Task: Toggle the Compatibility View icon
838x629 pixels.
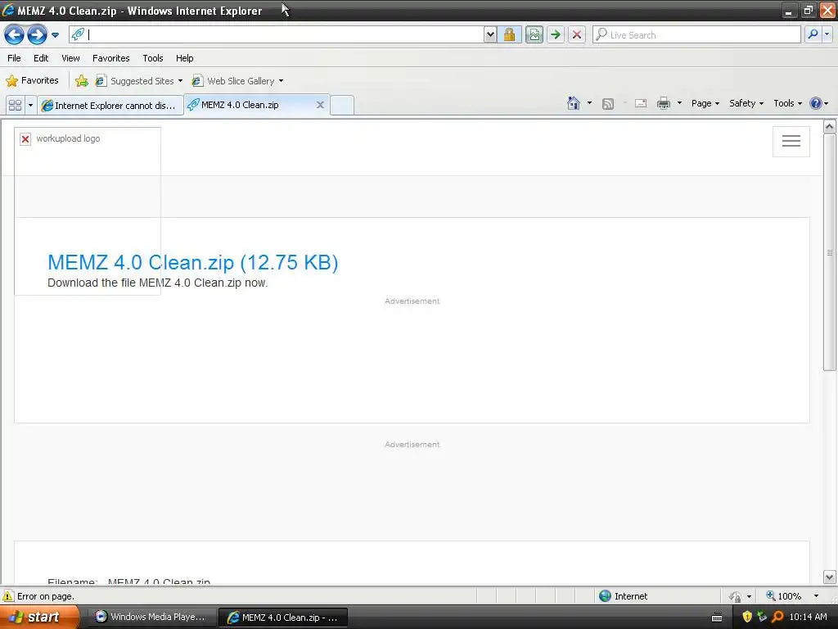Action: (x=534, y=34)
